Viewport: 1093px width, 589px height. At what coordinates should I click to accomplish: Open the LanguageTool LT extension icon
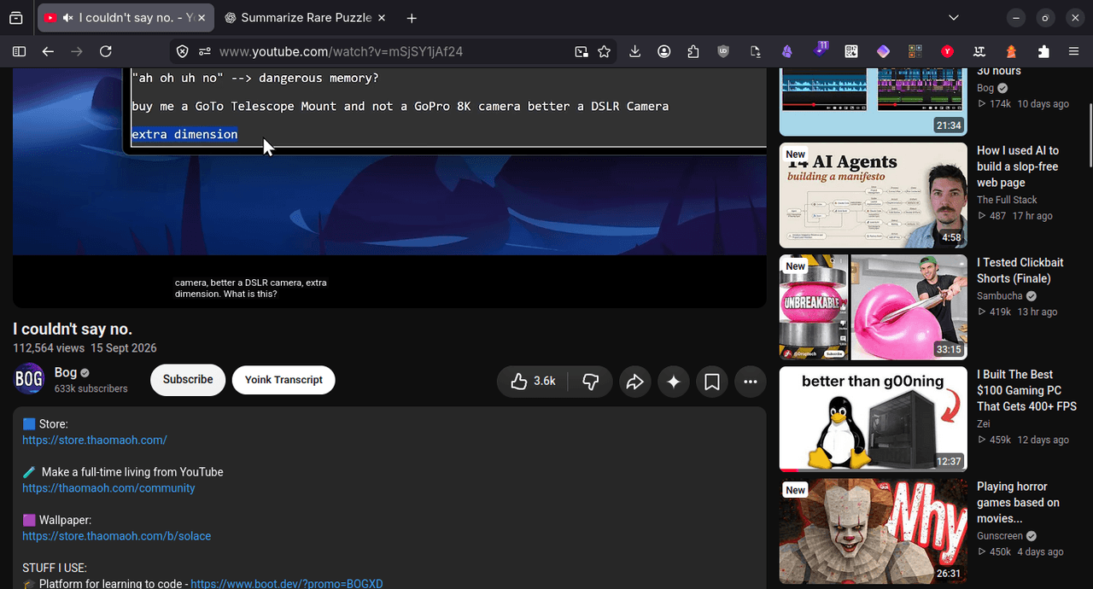(x=979, y=51)
